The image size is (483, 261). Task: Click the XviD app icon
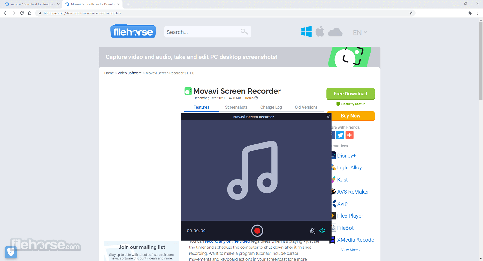[334, 204]
